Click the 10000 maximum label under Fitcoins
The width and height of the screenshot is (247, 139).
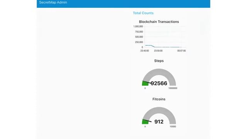(x=173, y=127)
